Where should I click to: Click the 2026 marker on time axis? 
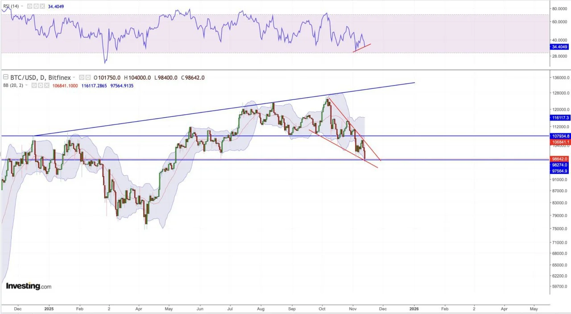coord(414,308)
